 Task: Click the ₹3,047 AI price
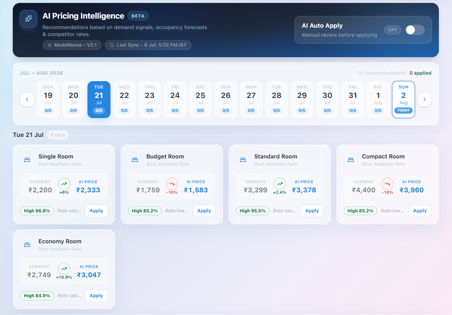(89, 275)
